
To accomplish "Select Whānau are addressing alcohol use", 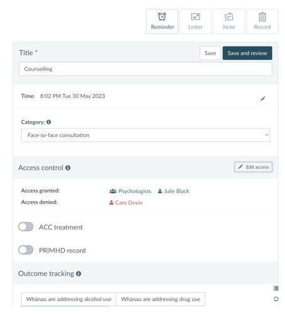I will pyautogui.click(x=68, y=299).
